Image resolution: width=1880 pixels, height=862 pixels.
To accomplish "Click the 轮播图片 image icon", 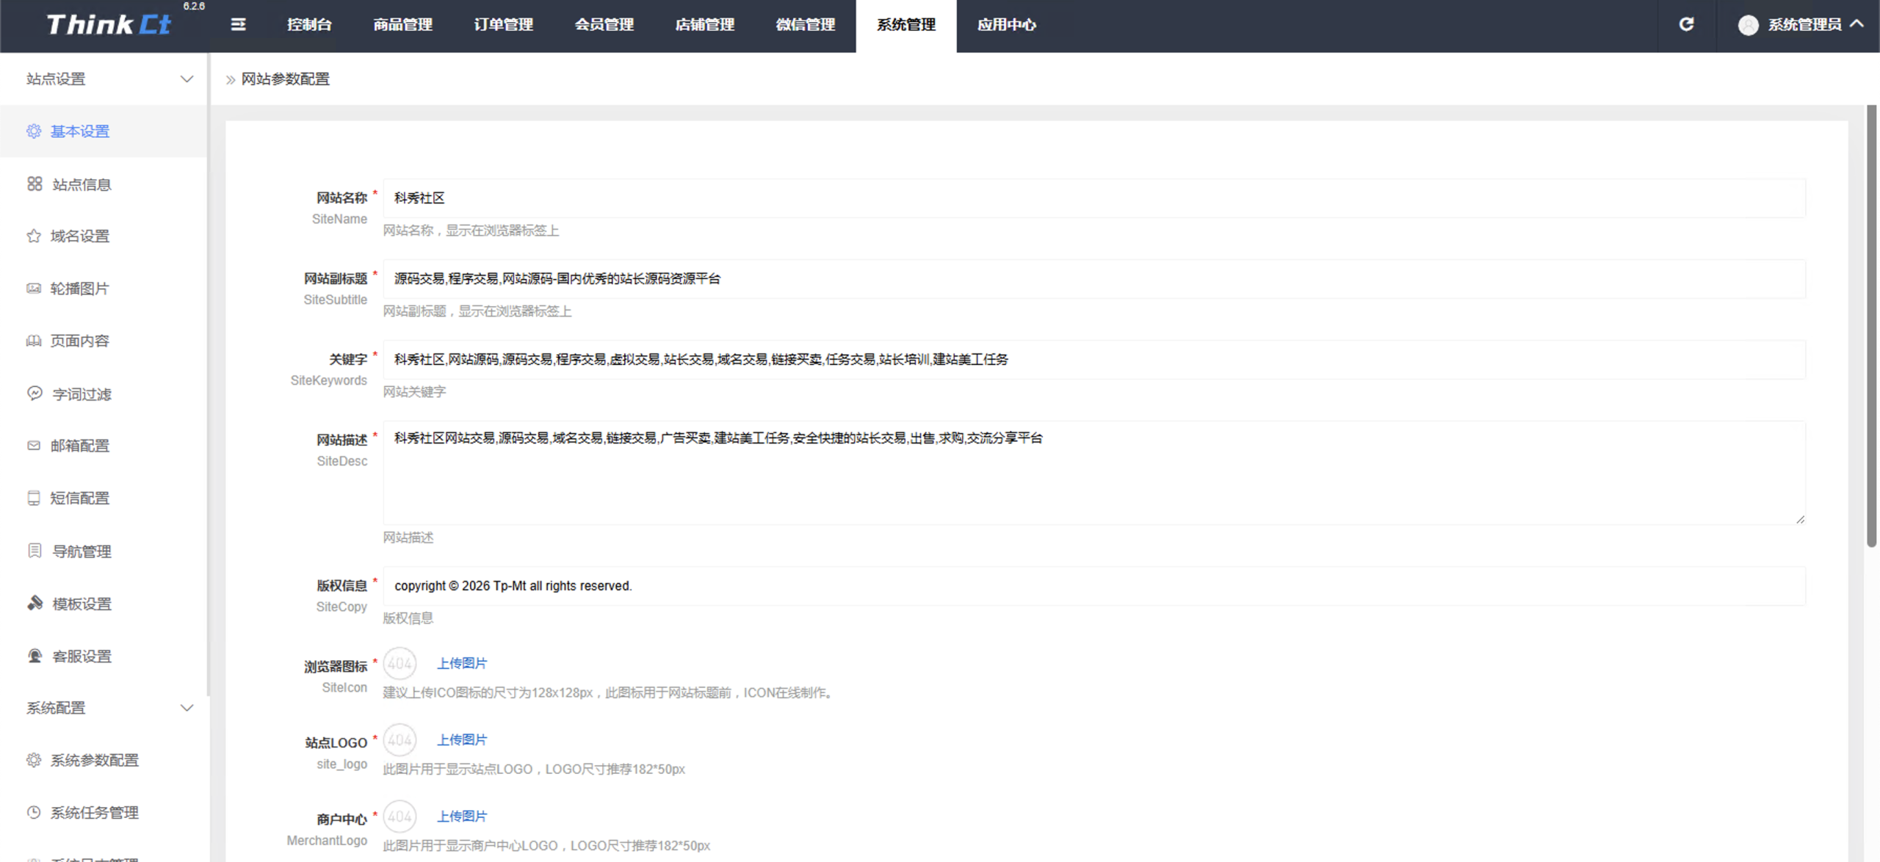I will [34, 289].
